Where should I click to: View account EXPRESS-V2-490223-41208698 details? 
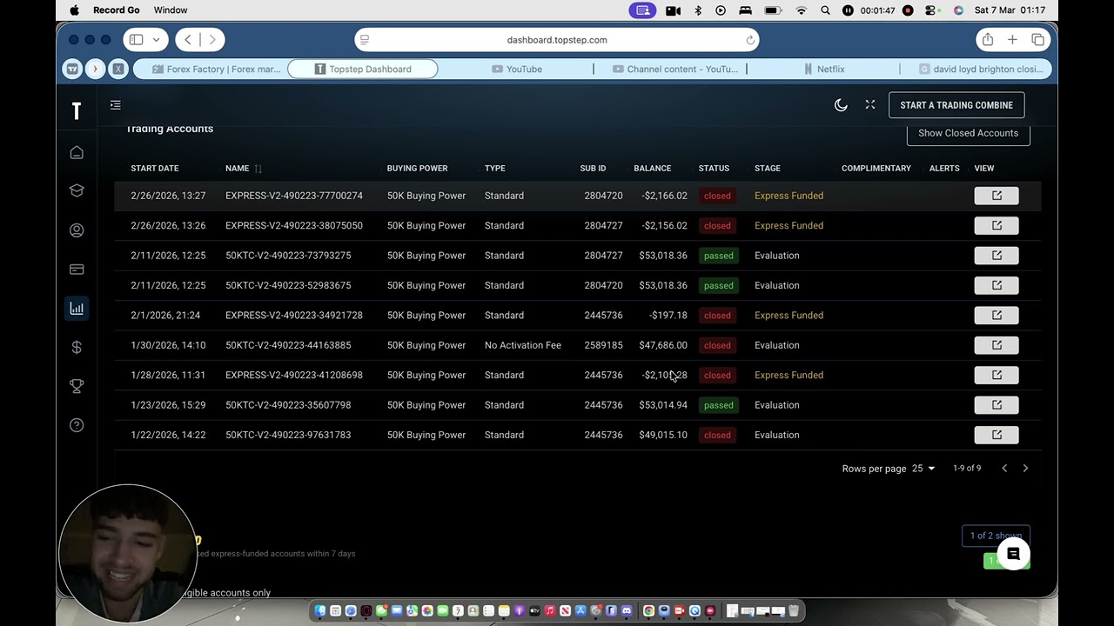pos(997,376)
